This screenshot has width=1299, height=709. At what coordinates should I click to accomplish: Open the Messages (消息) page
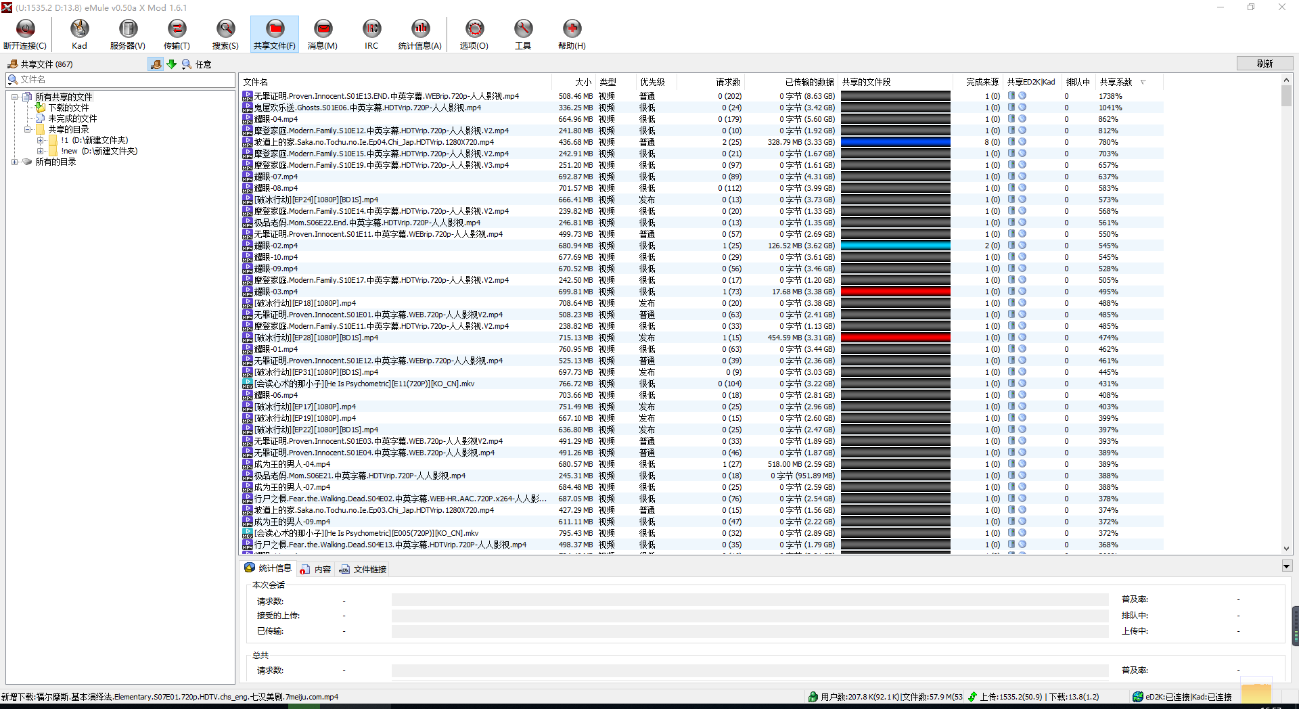pyautogui.click(x=323, y=34)
